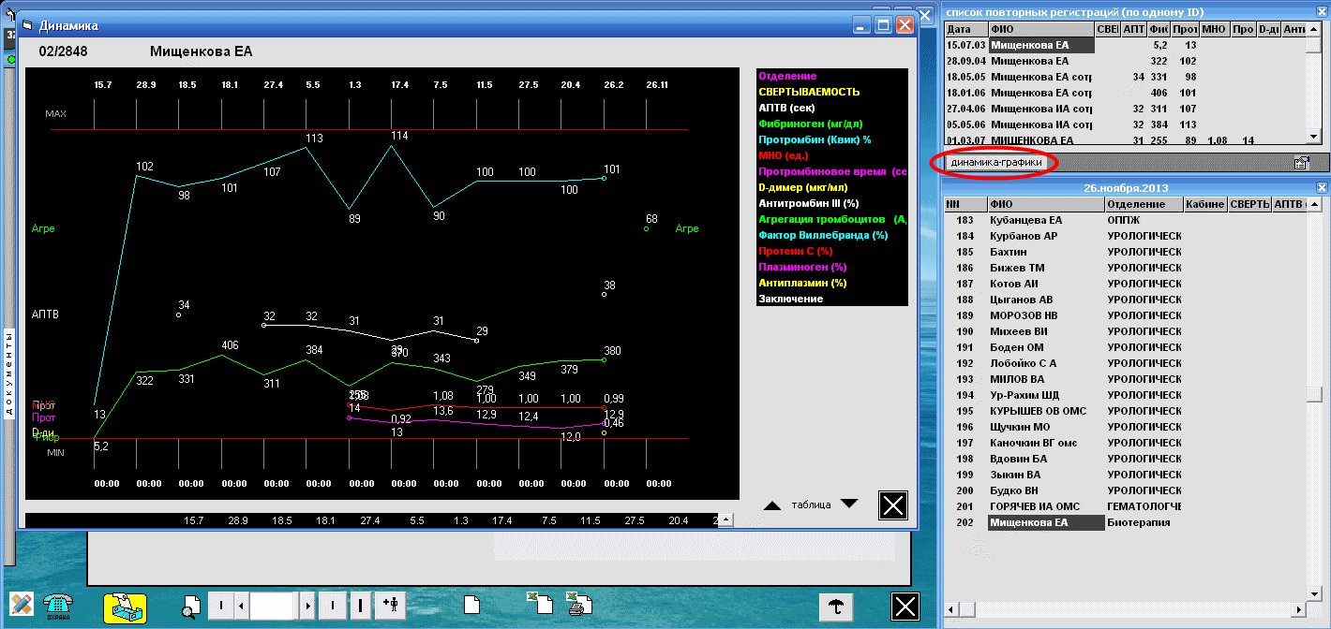Click the Excel printer export icon

pyautogui.click(x=578, y=606)
